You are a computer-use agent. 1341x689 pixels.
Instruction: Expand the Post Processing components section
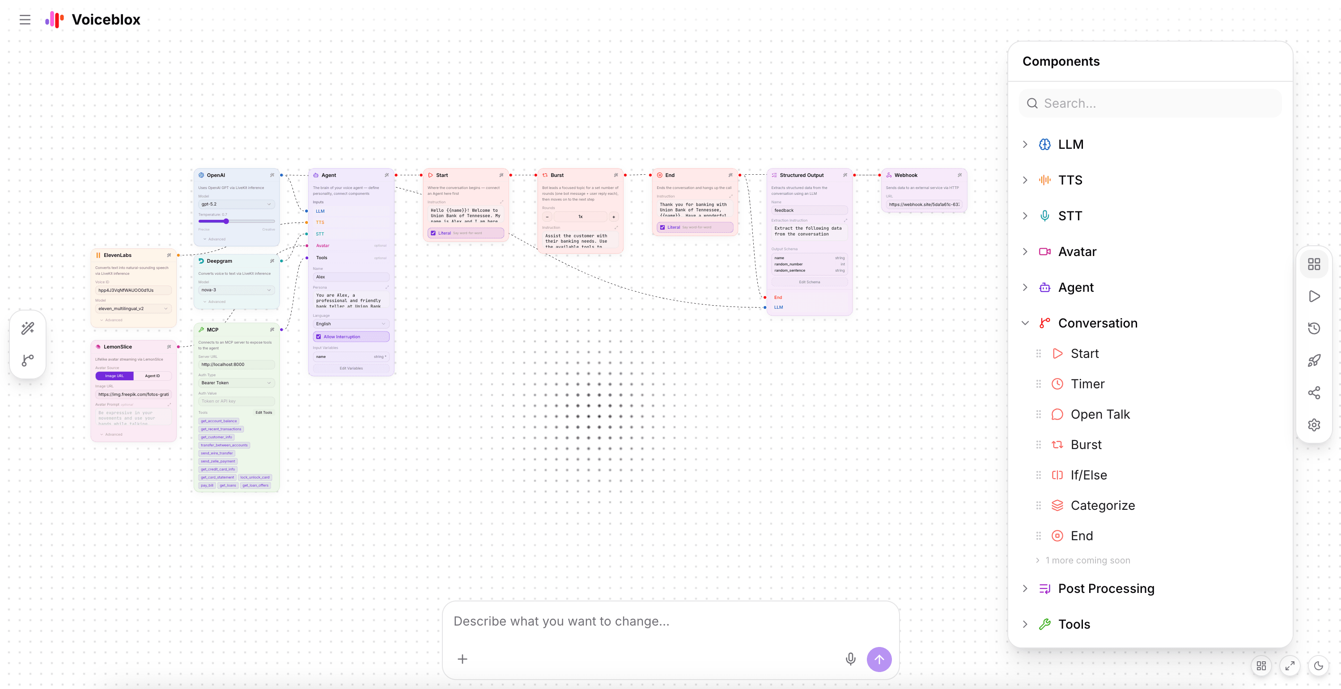point(1026,588)
